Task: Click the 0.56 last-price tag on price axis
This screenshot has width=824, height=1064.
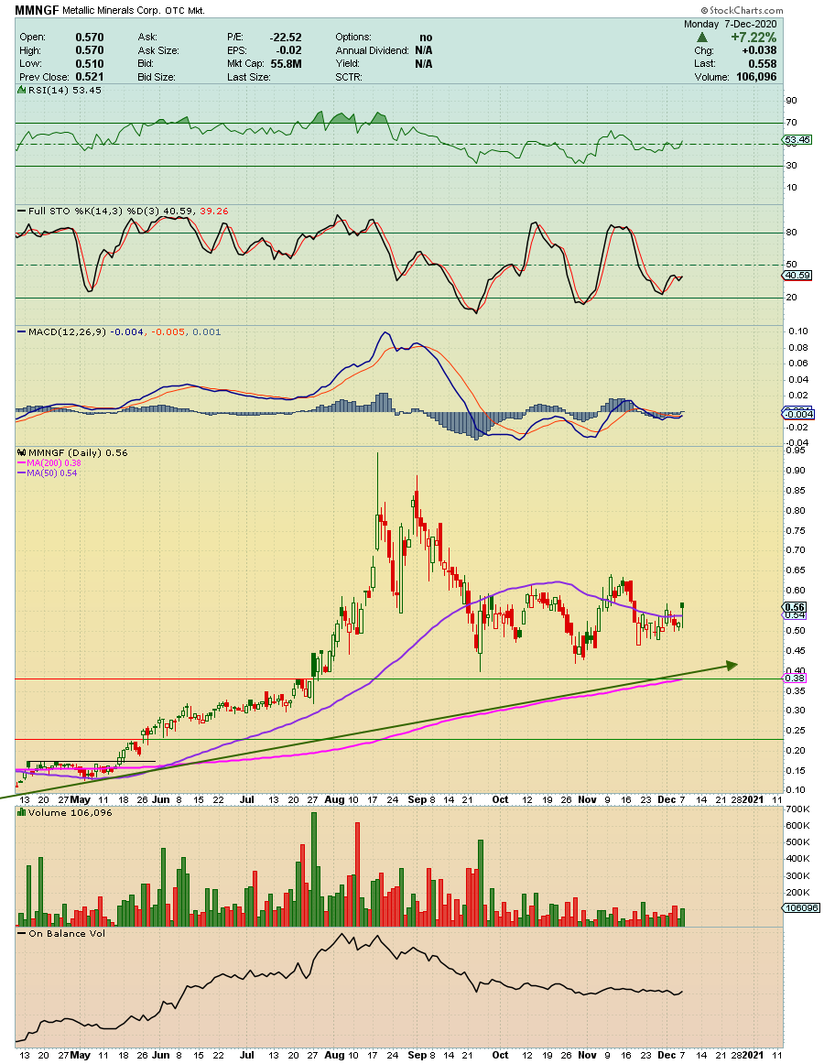Action: tap(795, 607)
